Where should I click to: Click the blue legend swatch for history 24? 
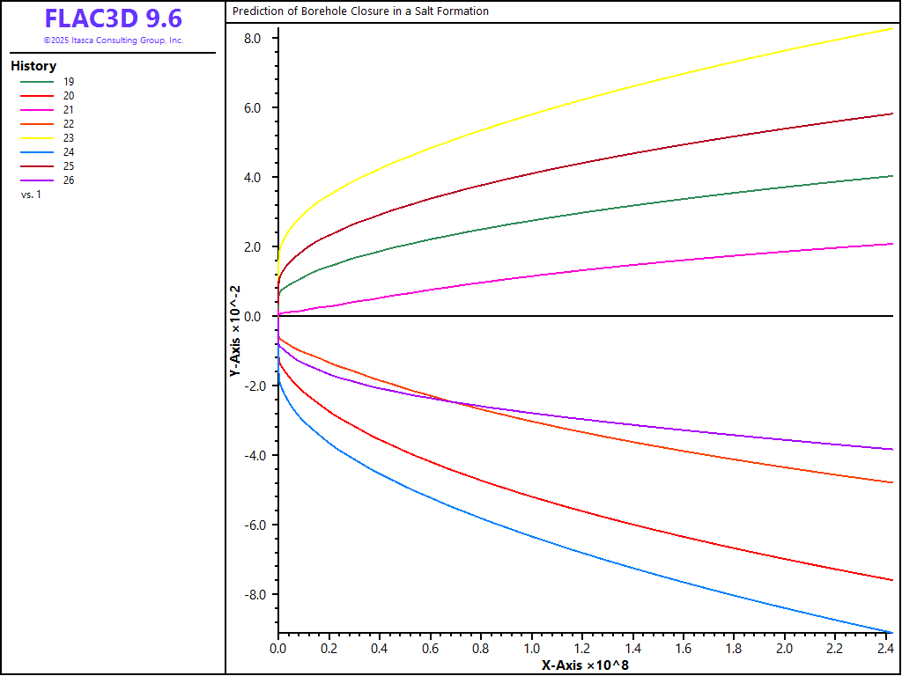[36, 152]
